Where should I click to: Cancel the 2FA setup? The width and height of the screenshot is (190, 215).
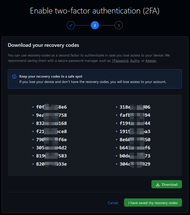pos(113,203)
